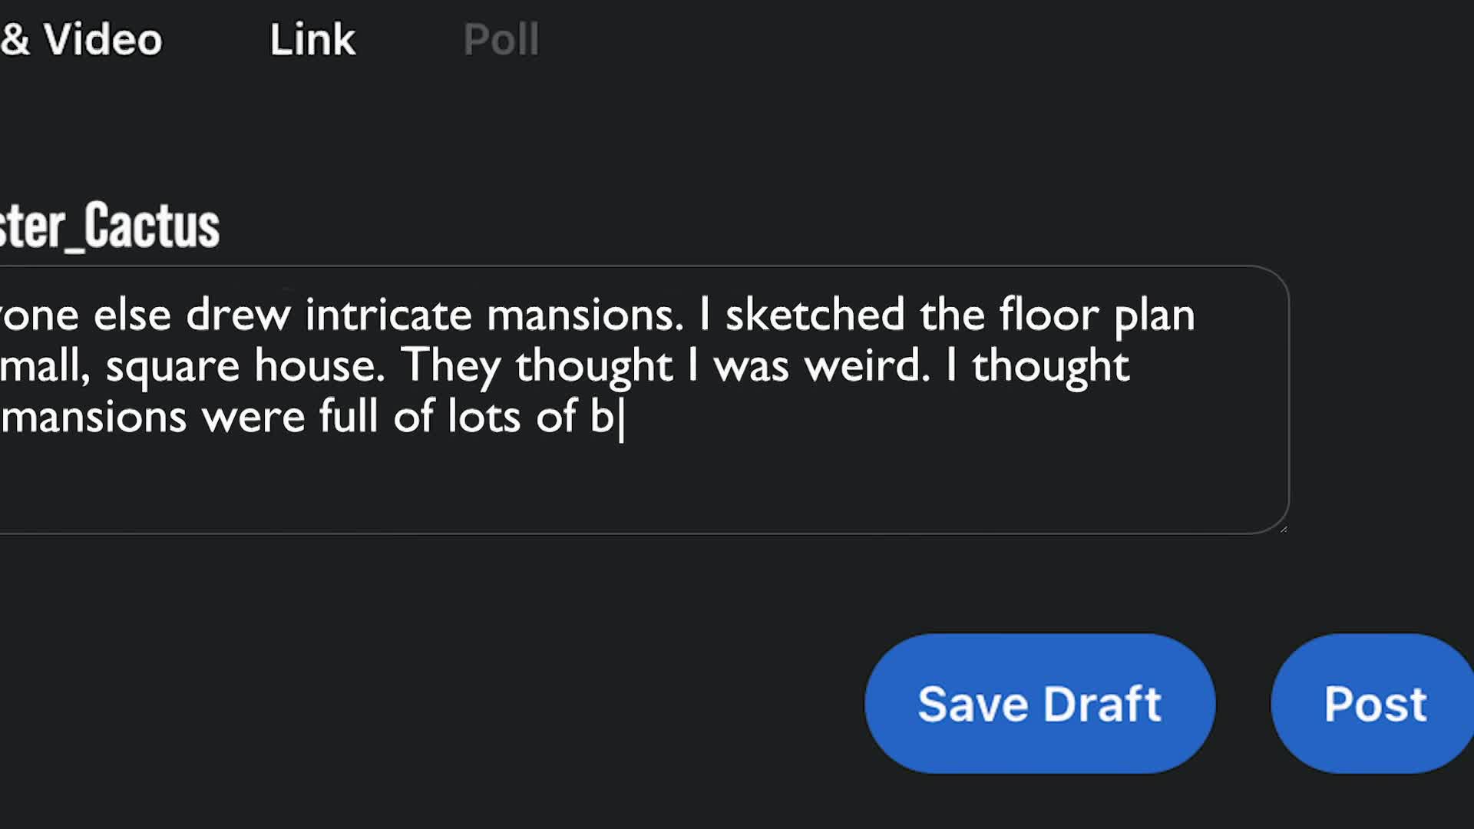Viewport: 1474px width, 829px height.
Task: Click the word 'They' in the second line
Action: click(451, 365)
